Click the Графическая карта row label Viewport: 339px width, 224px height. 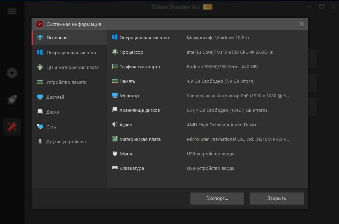[x=140, y=67]
